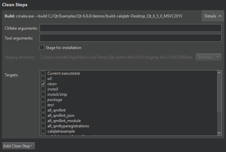The height and width of the screenshot is (152, 226).
Task: Check the all_qmllint_json target checkbox
Action: [43, 115]
